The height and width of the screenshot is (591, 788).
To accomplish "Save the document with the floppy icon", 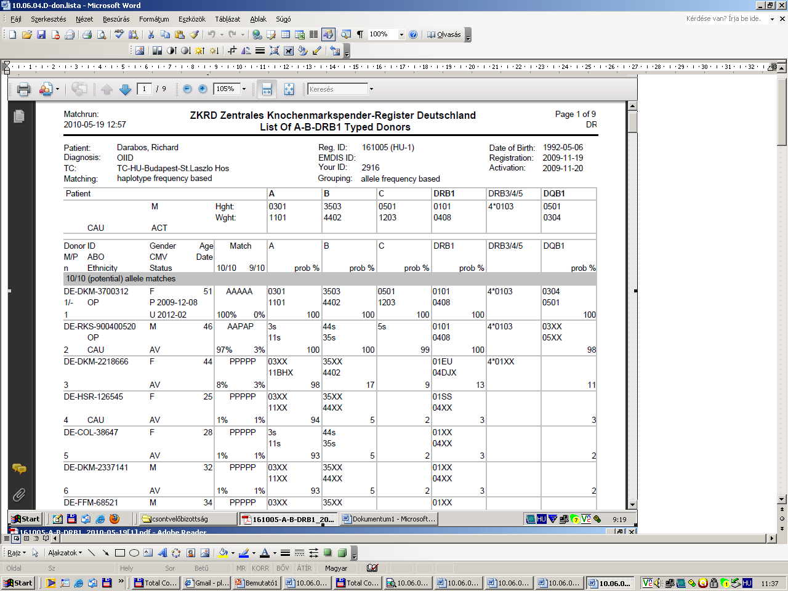I will point(41,34).
